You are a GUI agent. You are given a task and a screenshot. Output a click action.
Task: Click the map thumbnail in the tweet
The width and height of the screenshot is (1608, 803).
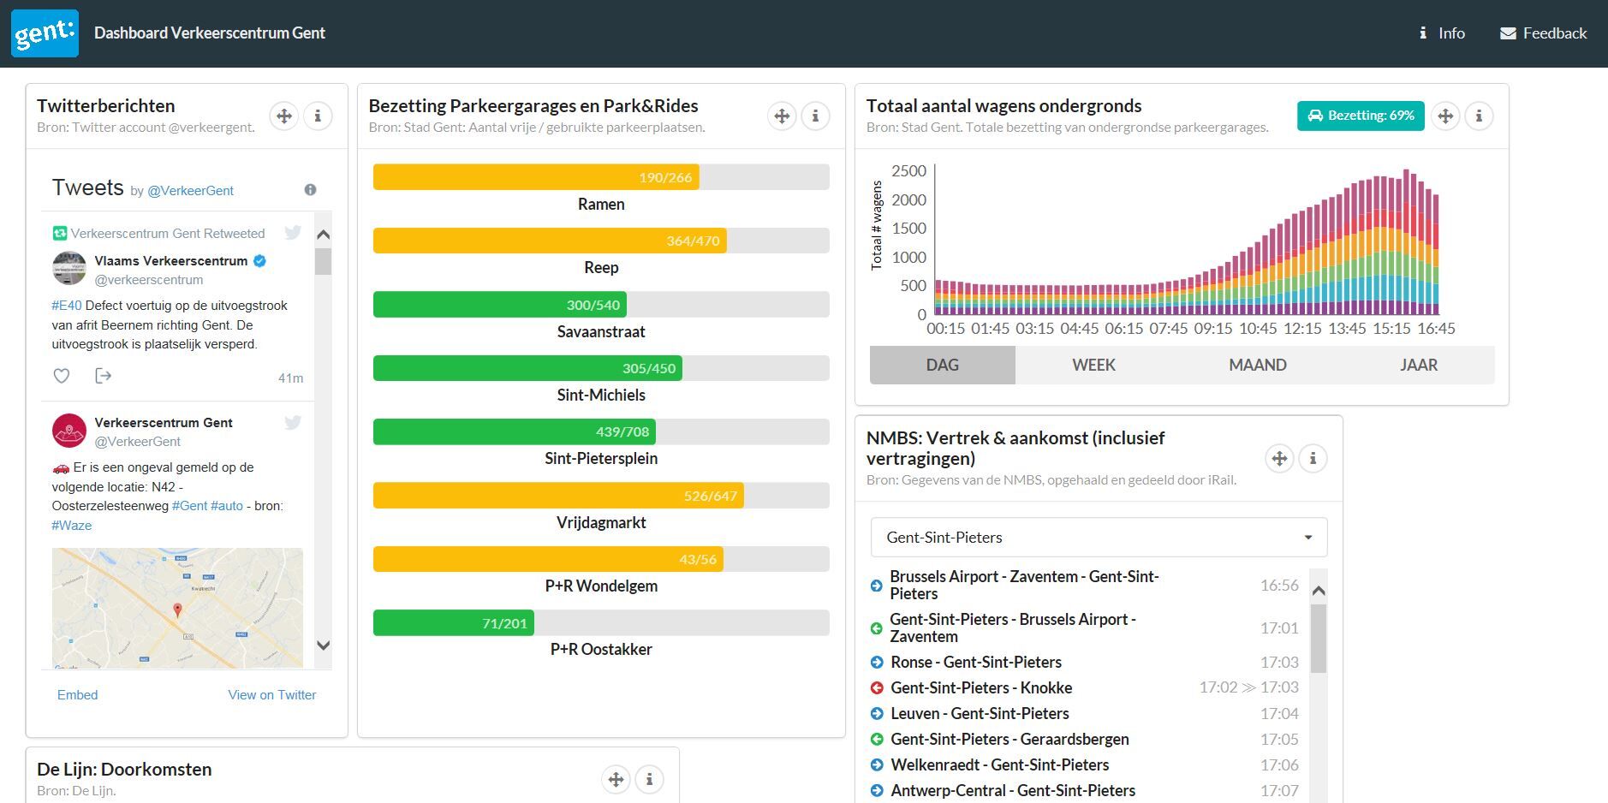(177, 608)
